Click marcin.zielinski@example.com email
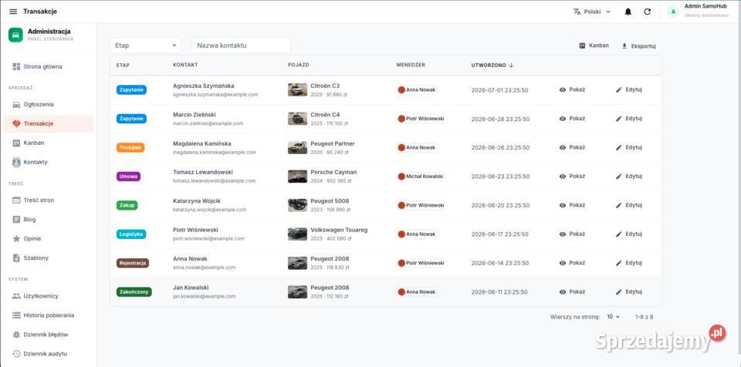741x367 pixels. tap(208, 123)
